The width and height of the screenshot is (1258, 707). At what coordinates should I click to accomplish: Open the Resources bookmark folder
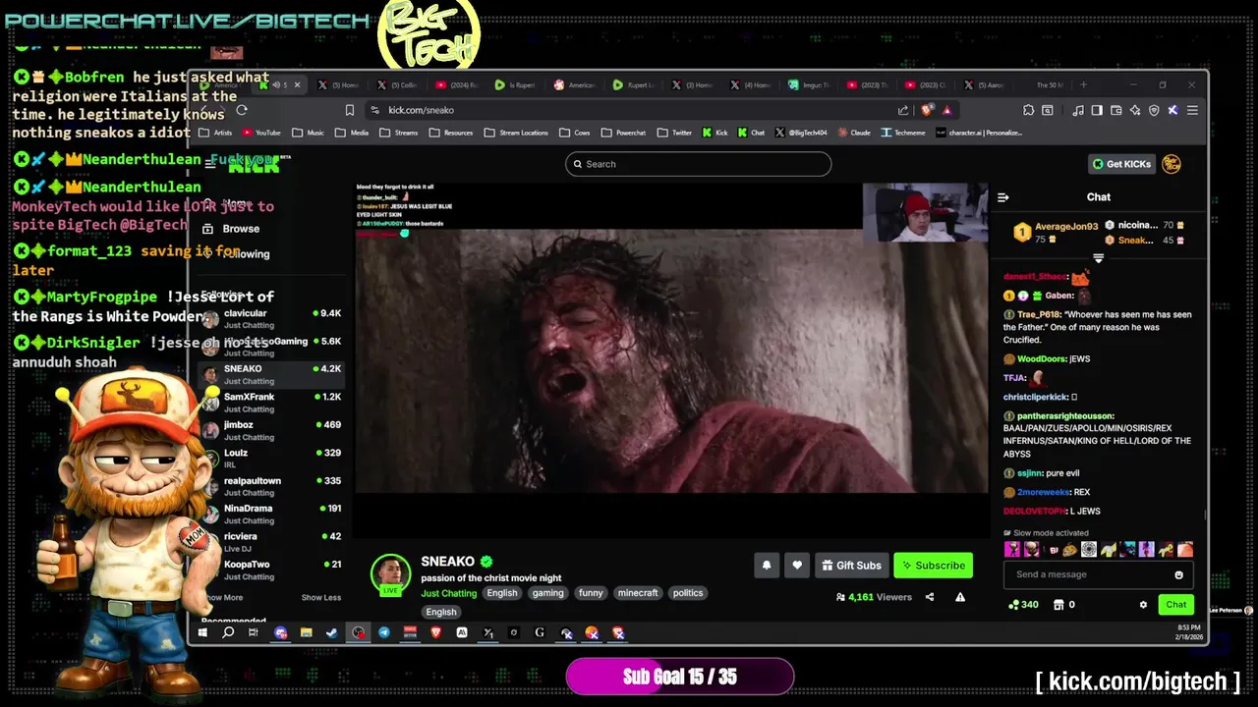(451, 133)
